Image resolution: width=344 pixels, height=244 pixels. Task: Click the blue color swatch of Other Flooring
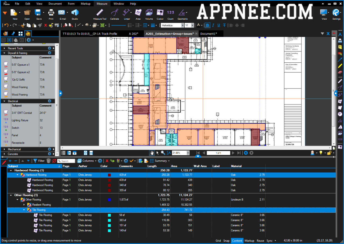click(109, 200)
